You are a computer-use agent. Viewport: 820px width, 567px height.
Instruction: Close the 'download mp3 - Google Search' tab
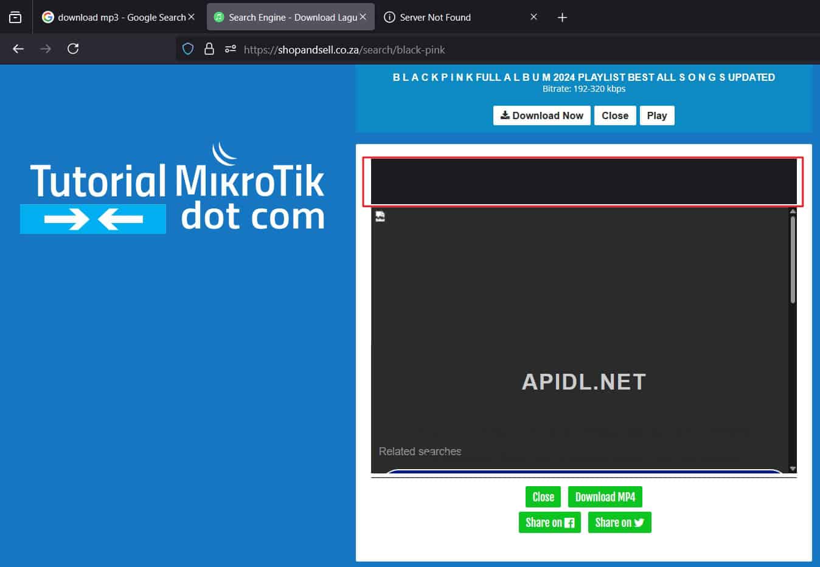coord(191,17)
